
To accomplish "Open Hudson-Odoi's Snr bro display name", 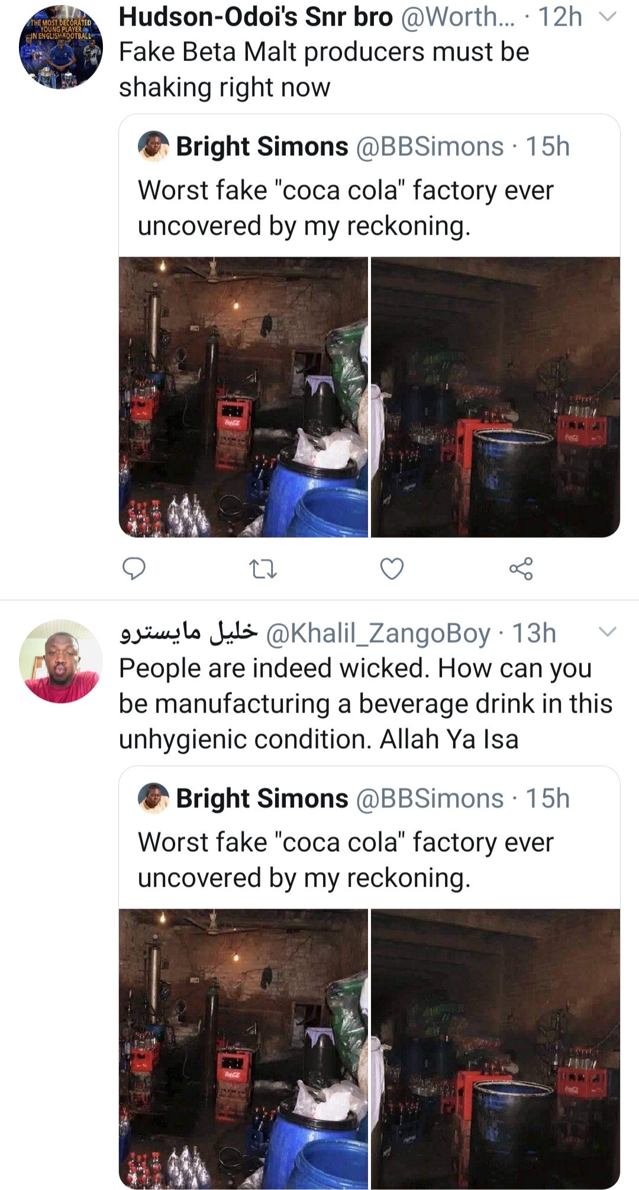I will pyautogui.click(x=256, y=17).
